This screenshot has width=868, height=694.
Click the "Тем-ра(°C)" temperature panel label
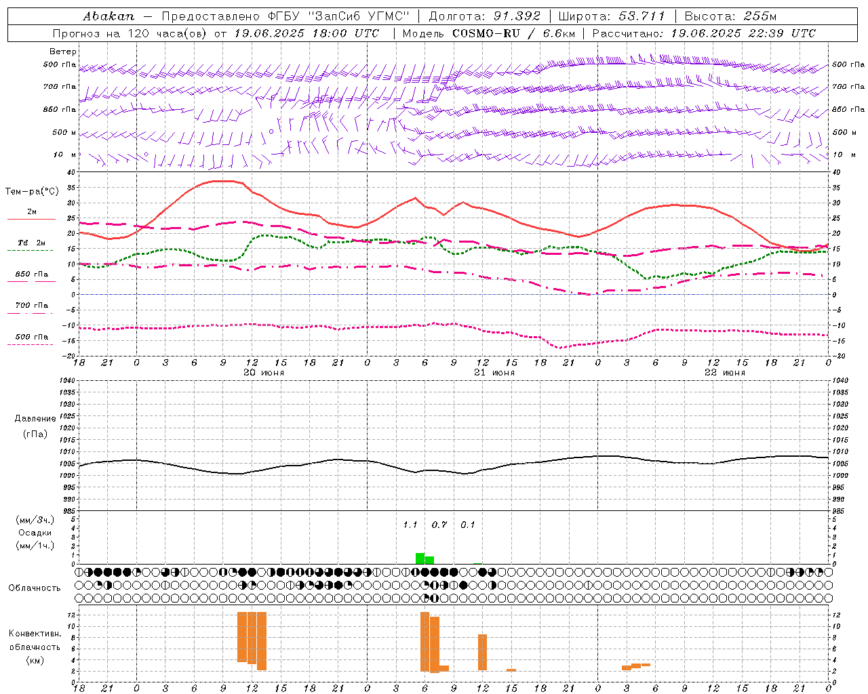(32, 192)
